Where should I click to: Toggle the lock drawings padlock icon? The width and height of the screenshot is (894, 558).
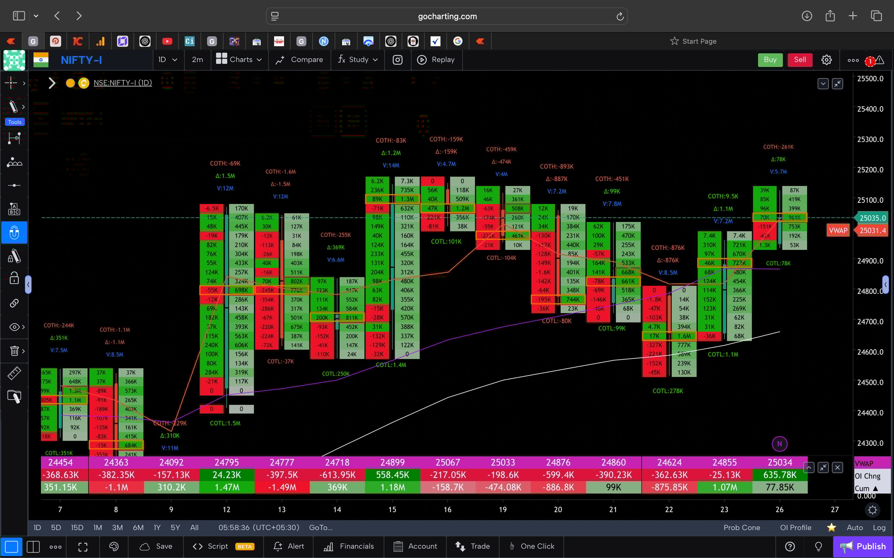click(x=14, y=277)
